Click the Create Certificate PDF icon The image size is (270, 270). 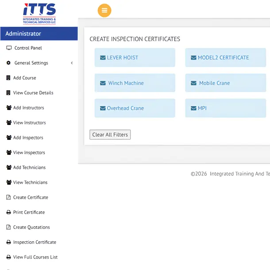click(8, 197)
